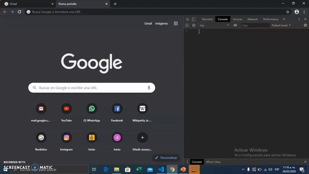309x174 pixels.
Task: Open the yellow Inicio shortcut
Action: point(92,142)
